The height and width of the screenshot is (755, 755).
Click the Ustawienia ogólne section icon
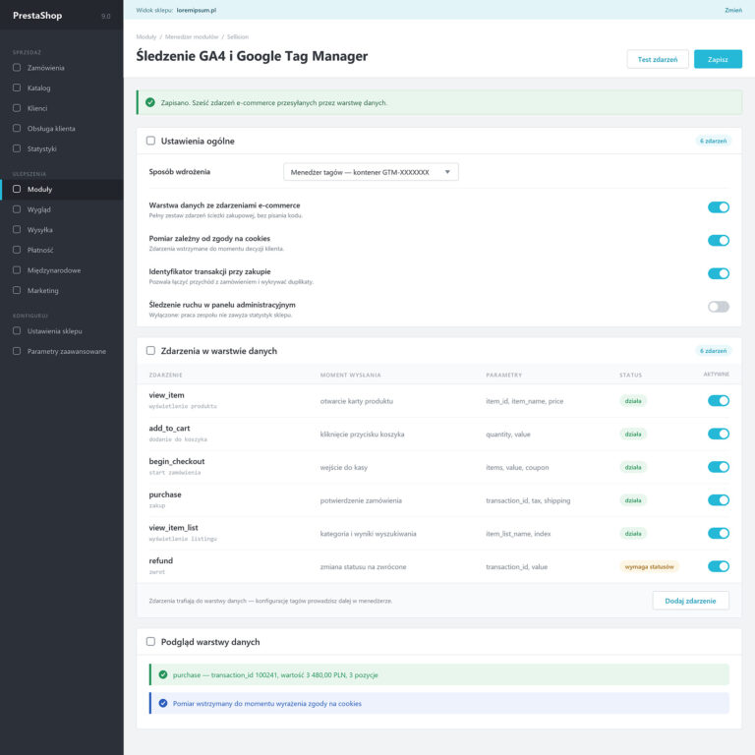(x=150, y=141)
